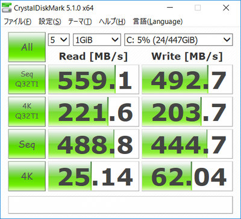241x219 pixels.
Task: Click the 4K read result 25.14
Action: pos(93,176)
